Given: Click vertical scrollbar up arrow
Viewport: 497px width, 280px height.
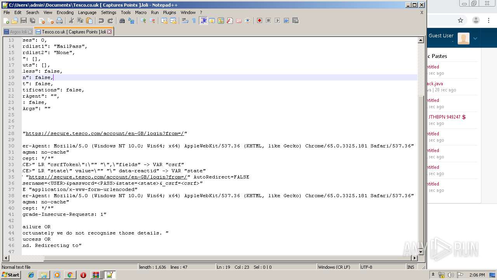Looking at the screenshot, I should tap(421, 40).
